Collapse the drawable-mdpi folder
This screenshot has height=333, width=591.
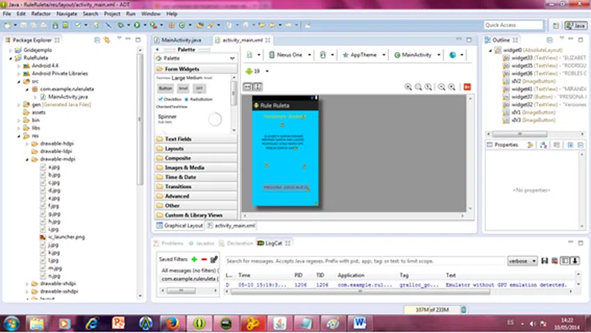point(26,159)
